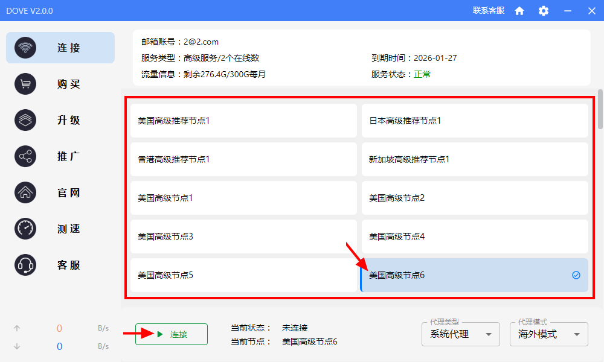This screenshot has height=362, width=604.
Task: Expand the 系统代理 proxy type dropdown
Action: tap(460, 334)
